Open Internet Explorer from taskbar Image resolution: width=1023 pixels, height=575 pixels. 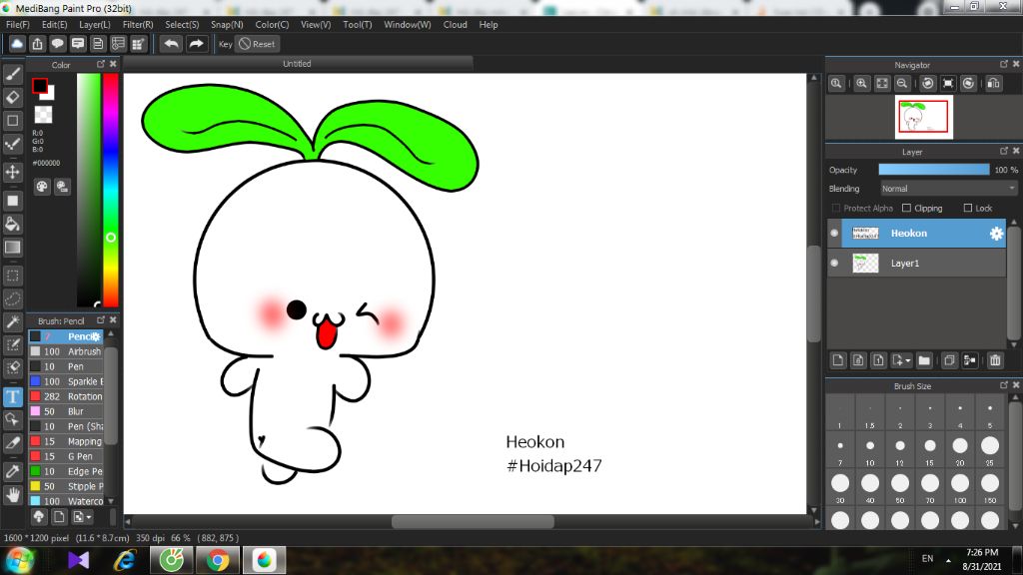125,560
